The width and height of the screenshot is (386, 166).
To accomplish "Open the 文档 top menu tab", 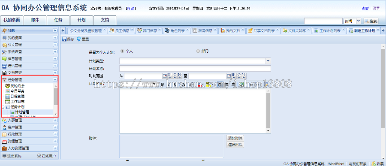I will 105,21.
